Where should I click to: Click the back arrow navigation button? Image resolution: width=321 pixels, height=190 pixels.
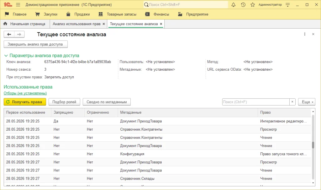tap(9, 34)
